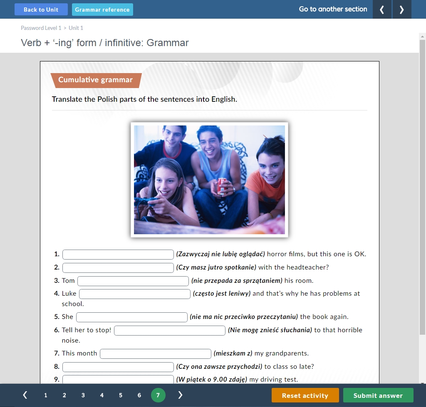
Task: Click the Polish hint '(Zazwyczaj nie lubię oglądać)'
Action: (220, 254)
